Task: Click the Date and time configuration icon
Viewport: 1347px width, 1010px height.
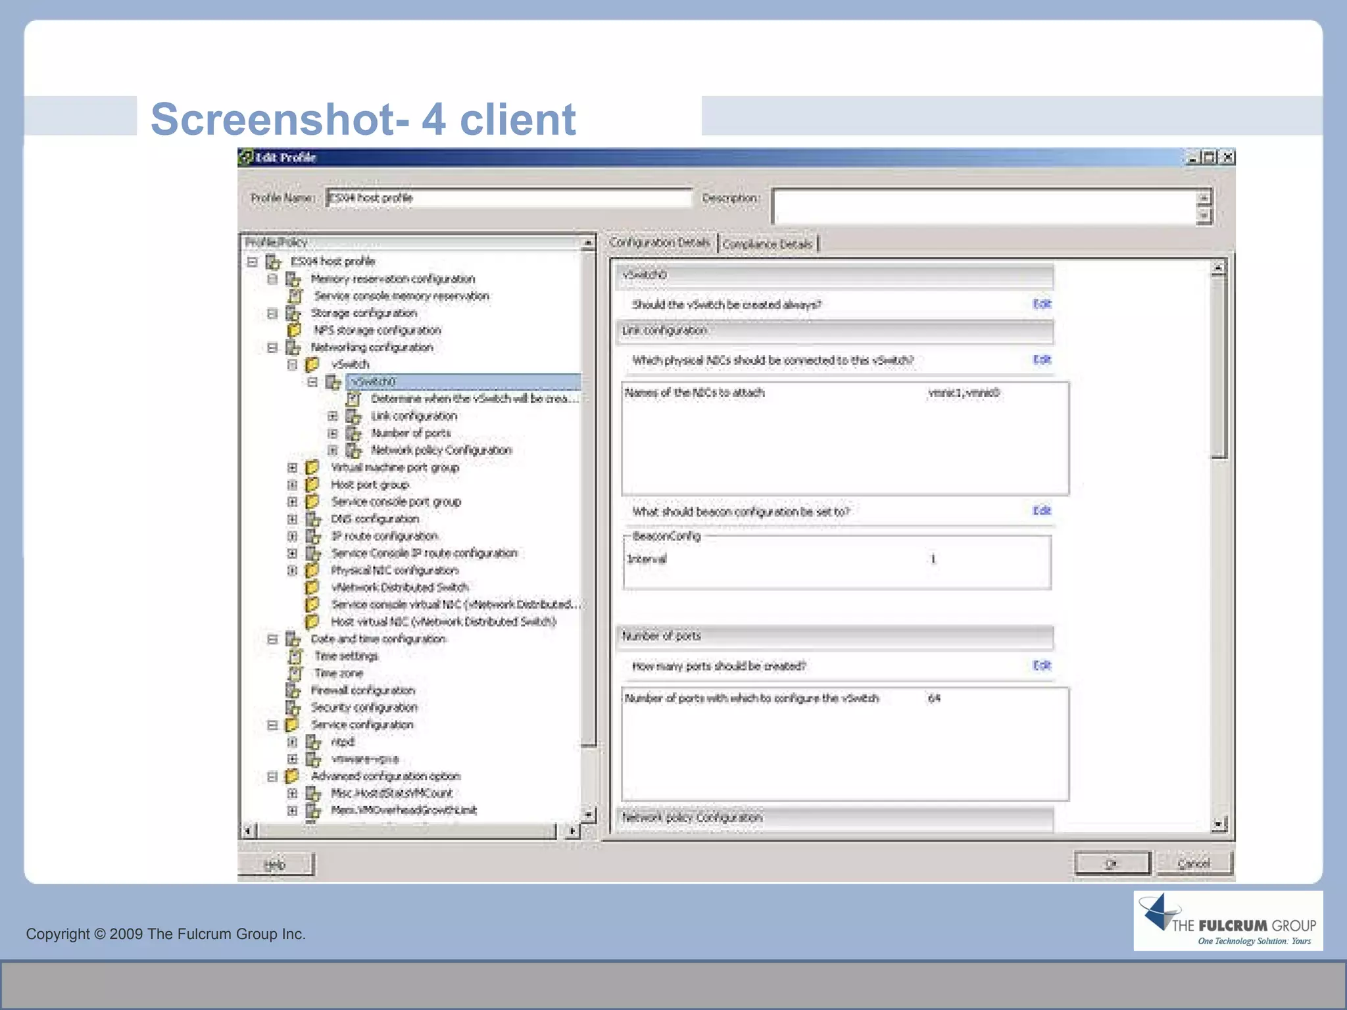Action: coord(293,639)
